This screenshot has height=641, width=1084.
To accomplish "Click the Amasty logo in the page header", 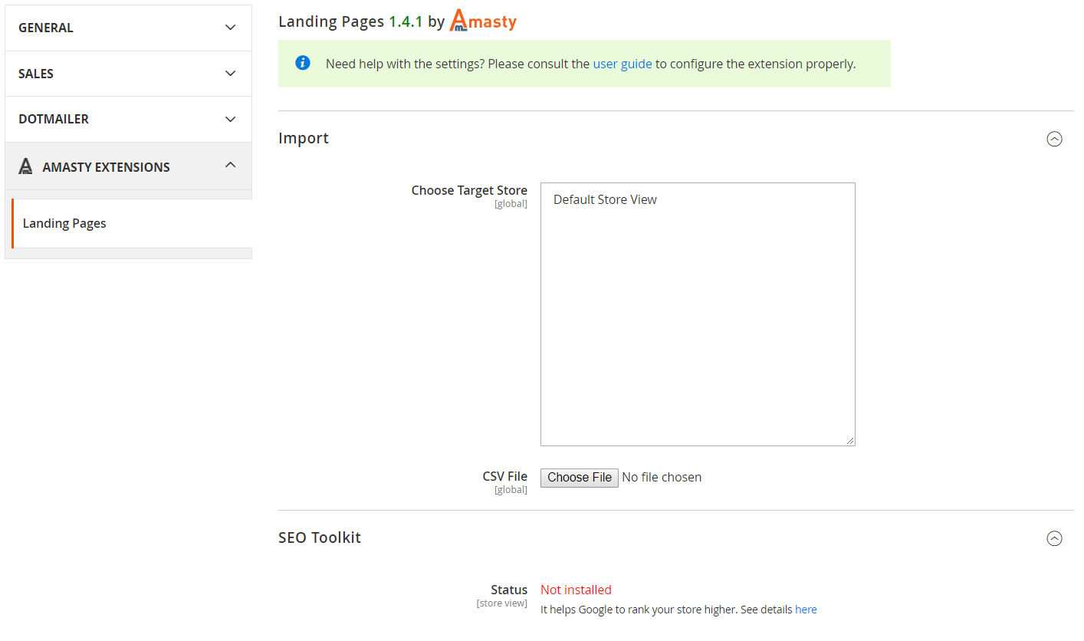I will click(x=483, y=21).
